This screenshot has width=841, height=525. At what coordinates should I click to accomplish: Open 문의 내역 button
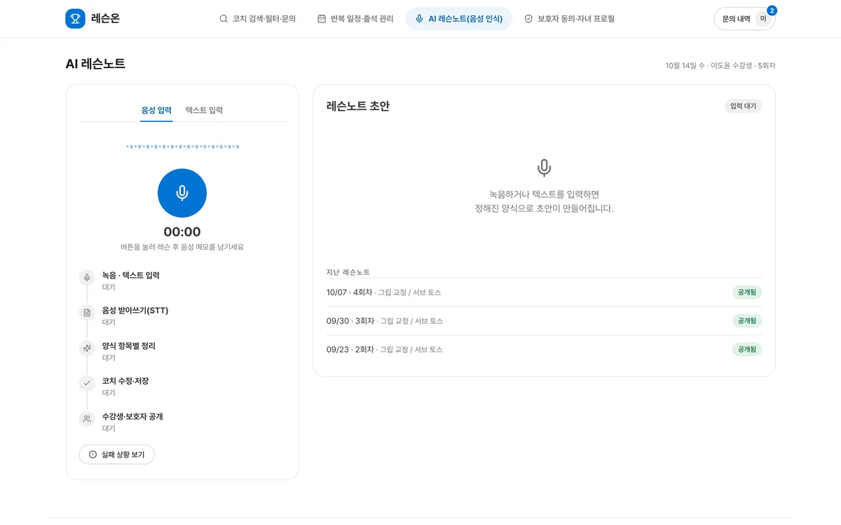click(744, 19)
